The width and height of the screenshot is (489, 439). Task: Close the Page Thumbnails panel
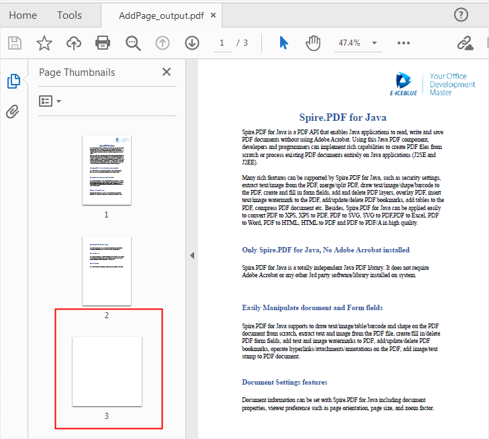(x=167, y=72)
